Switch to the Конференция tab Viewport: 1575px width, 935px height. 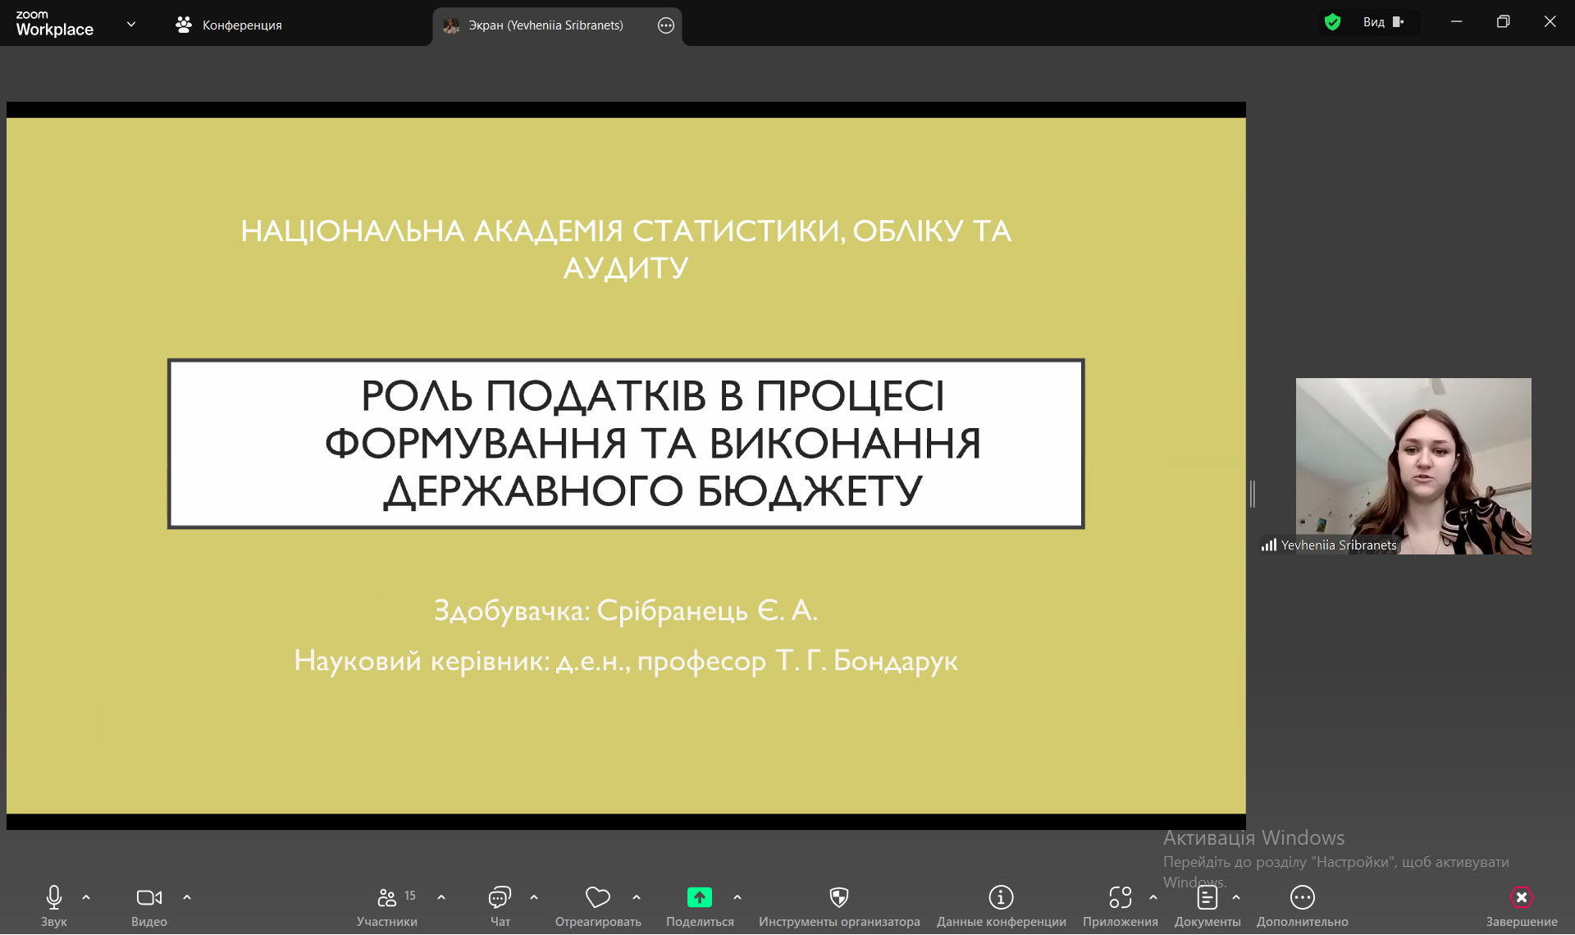(x=229, y=25)
